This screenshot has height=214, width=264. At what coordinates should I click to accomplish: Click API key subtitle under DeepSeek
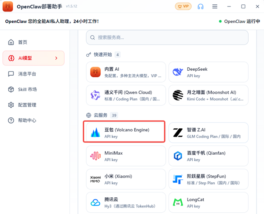click(x=194, y=76)
